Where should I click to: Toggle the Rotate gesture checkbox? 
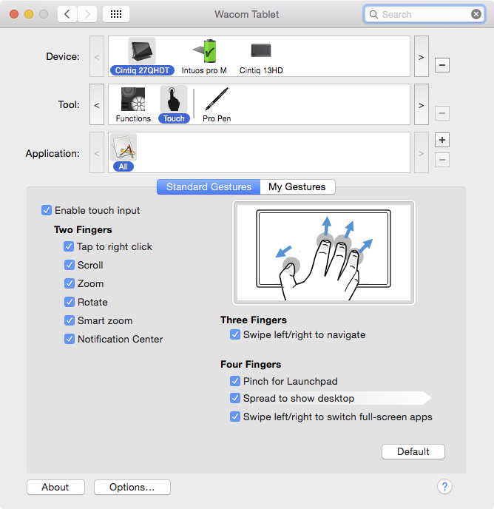click(x=69, y=302)
